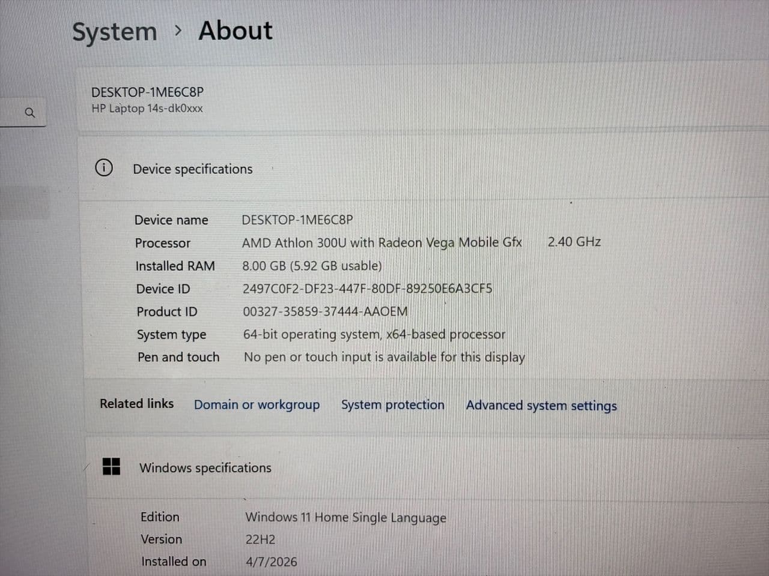Click the Product ID value 00327-35859-37444-AAOEM
The image size is (769, 576).
tap(325, 311)
